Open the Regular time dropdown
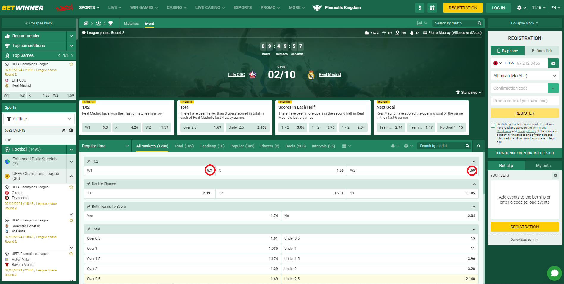The image size is (564, 284). click(105, 146)
